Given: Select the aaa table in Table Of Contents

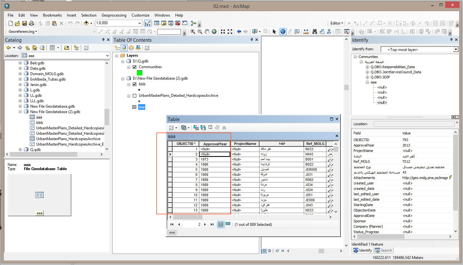Looking at the screenshot, I should point(142,107).
